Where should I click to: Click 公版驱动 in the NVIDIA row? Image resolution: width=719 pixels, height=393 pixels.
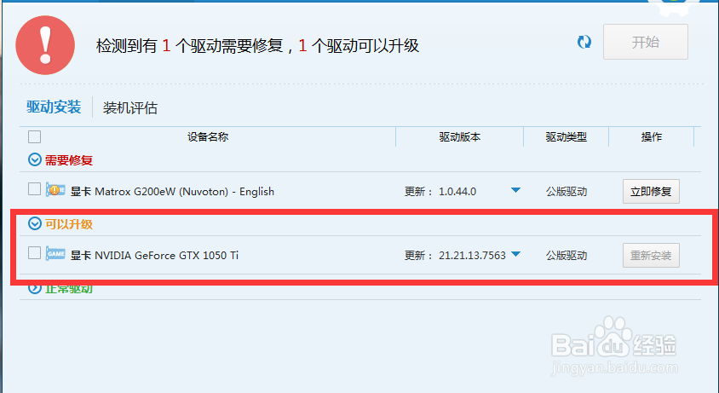pos(567,255)
